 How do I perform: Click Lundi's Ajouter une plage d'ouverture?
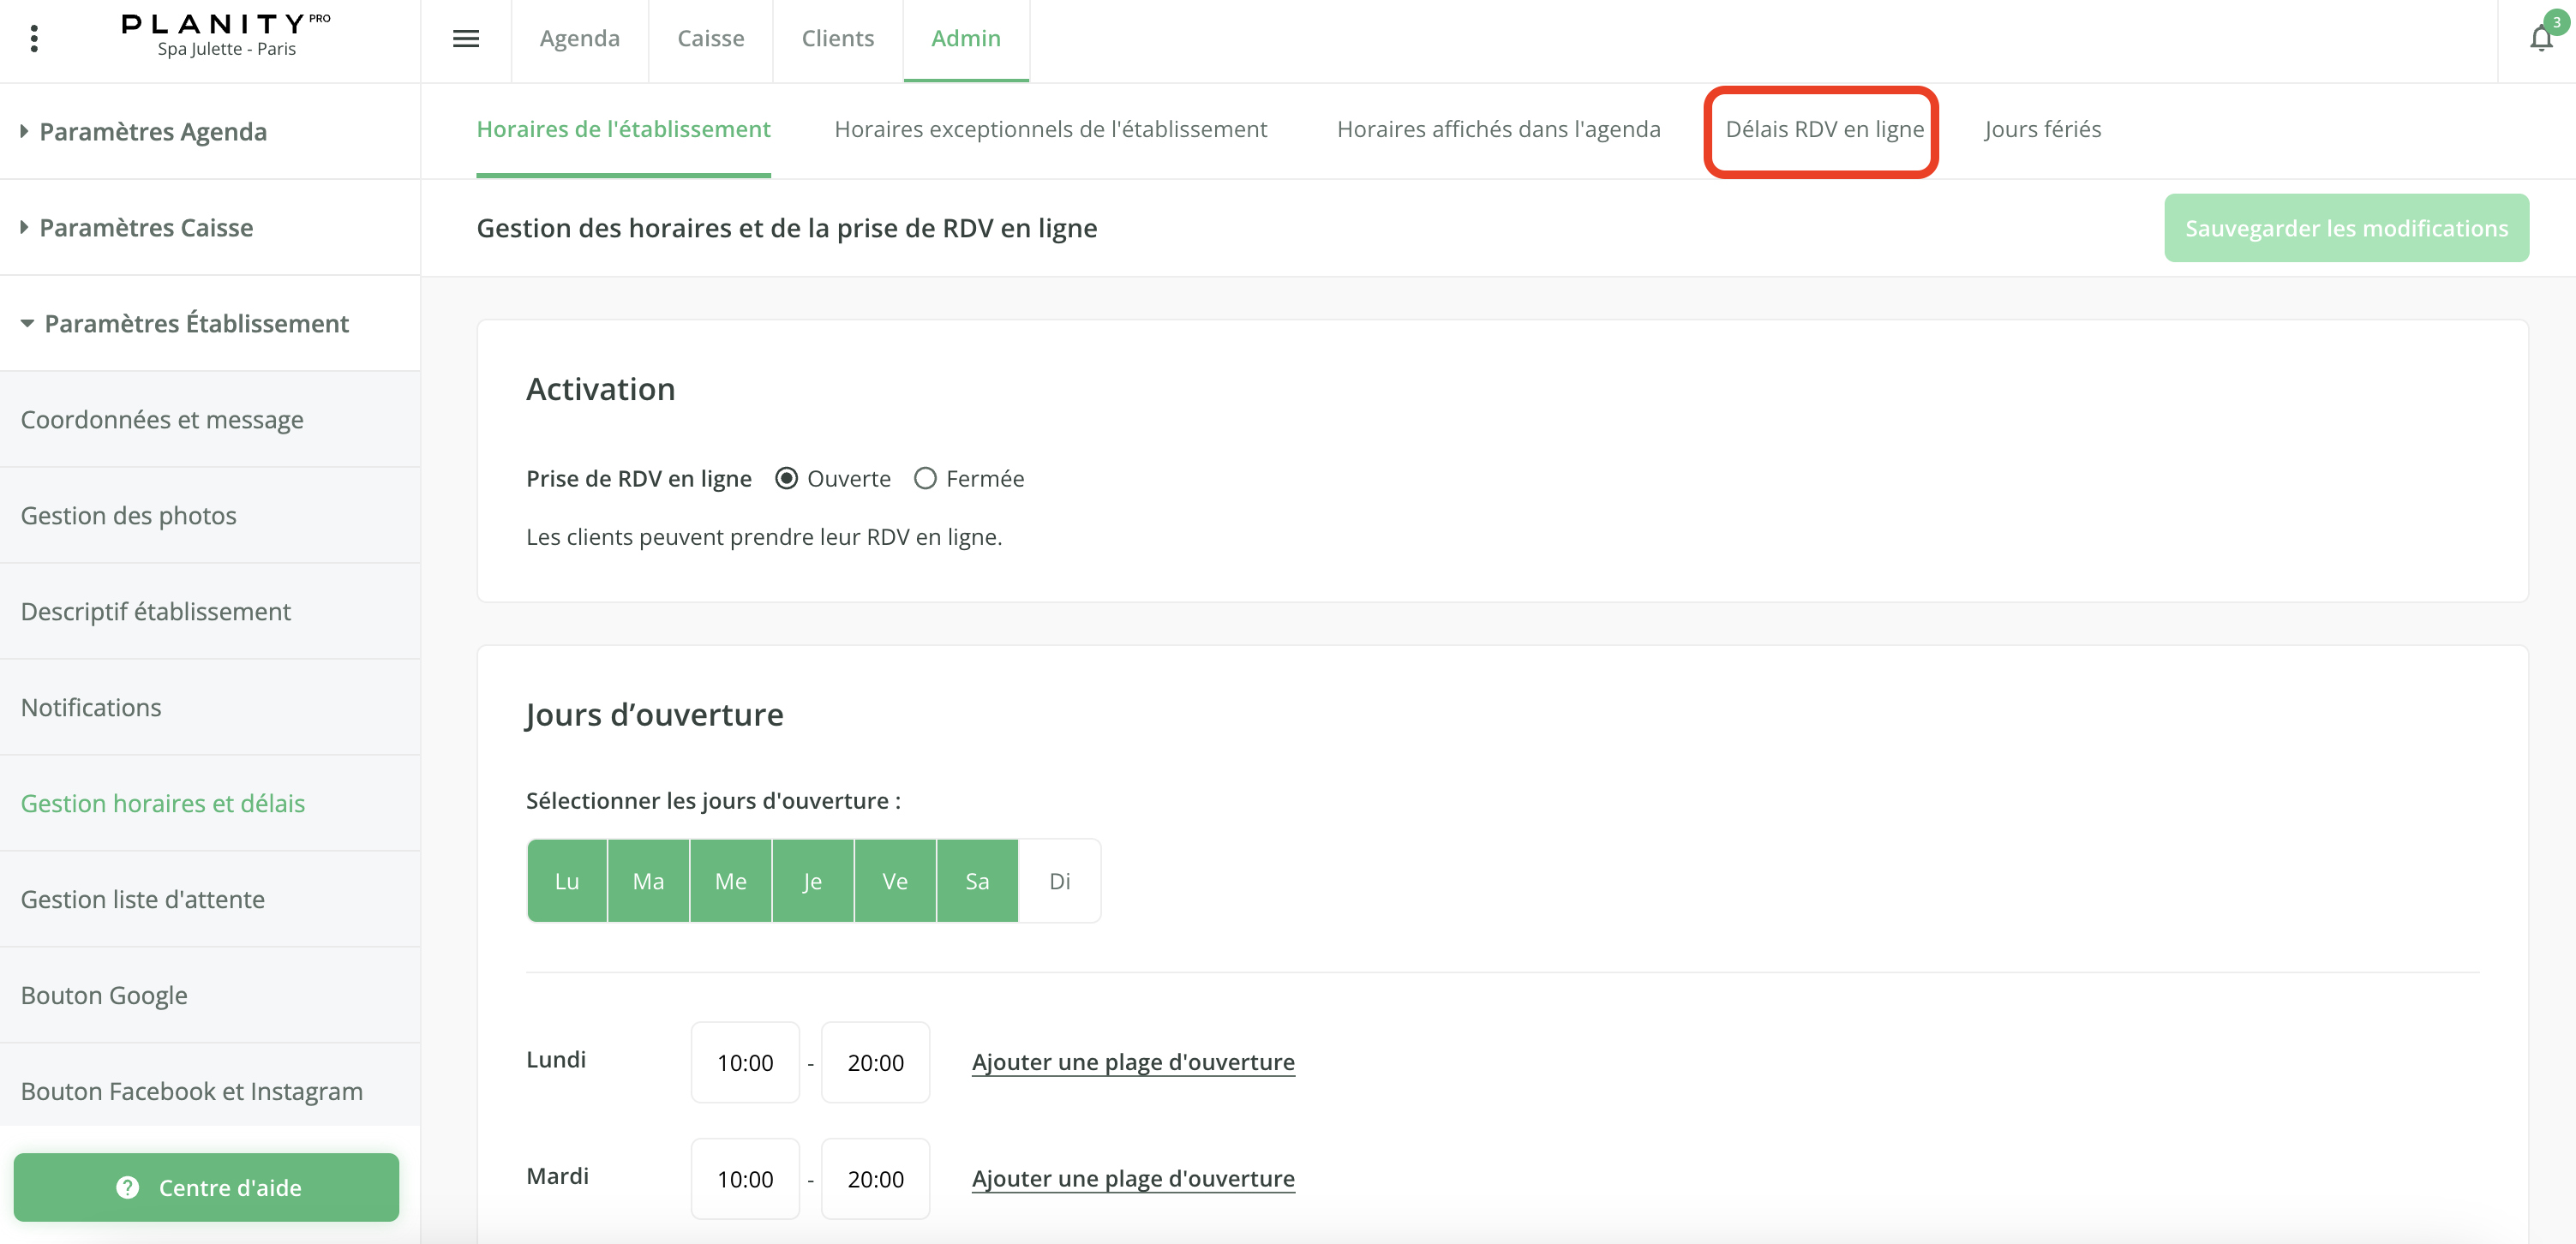click(x=1133, y=1062)
